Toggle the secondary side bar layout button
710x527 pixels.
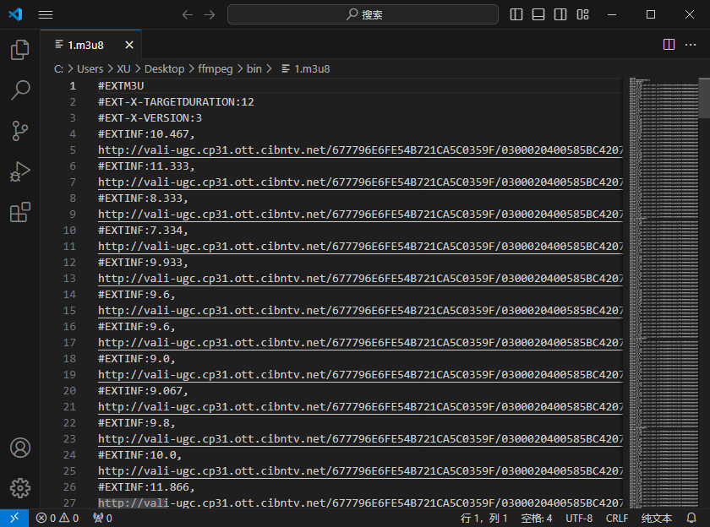(560, 14)
